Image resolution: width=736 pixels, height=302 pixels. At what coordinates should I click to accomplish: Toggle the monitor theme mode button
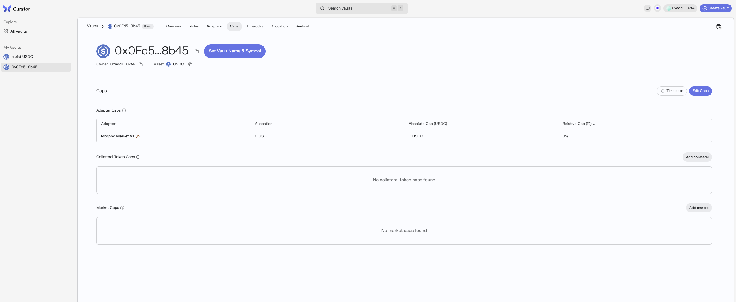click(648, 8)
